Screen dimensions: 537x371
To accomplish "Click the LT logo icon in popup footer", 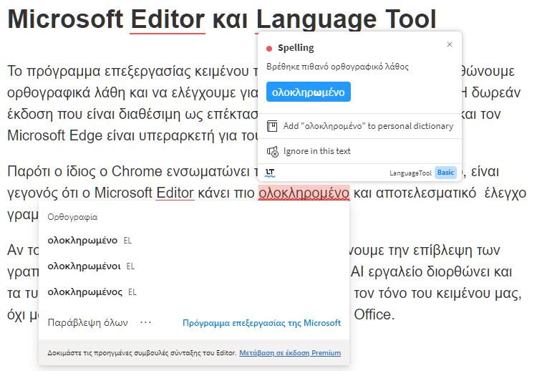I will point(270,173).
